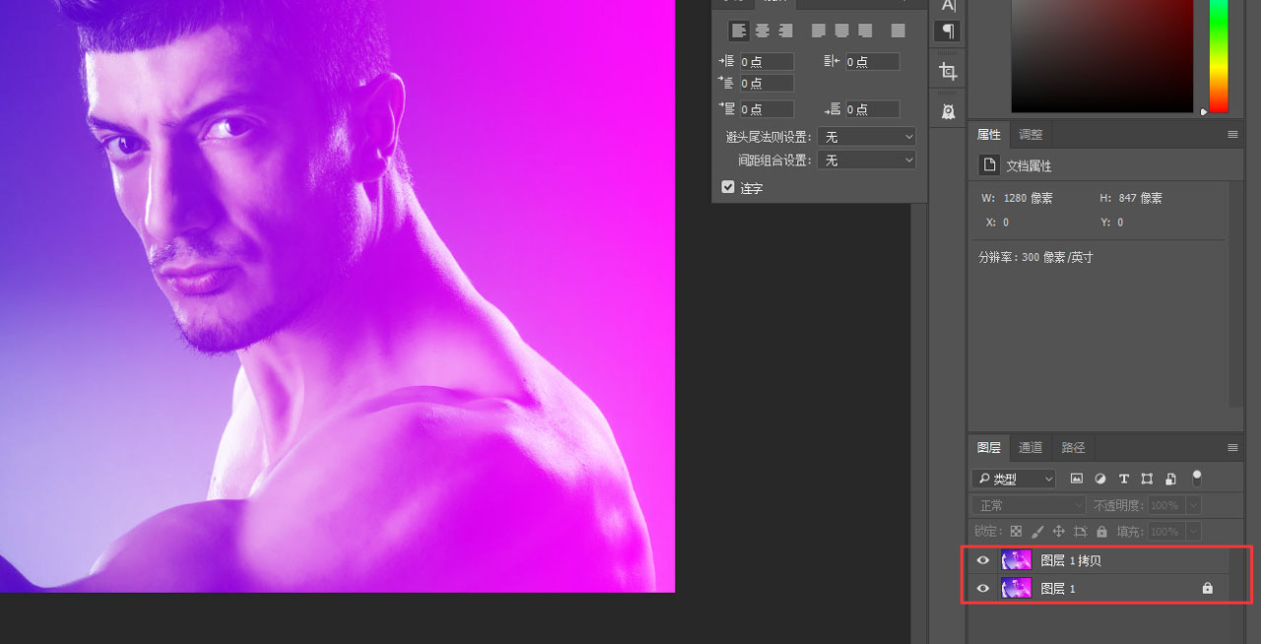This screenshot has width=1261, height=644.
Task: Open the 属性 panel flyout menu
Action: (x=1232, y=135)
